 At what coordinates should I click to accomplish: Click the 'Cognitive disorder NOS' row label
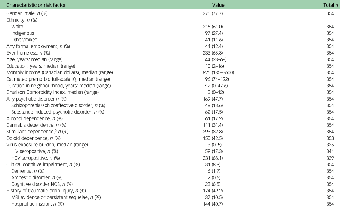(x=42, y=183)
